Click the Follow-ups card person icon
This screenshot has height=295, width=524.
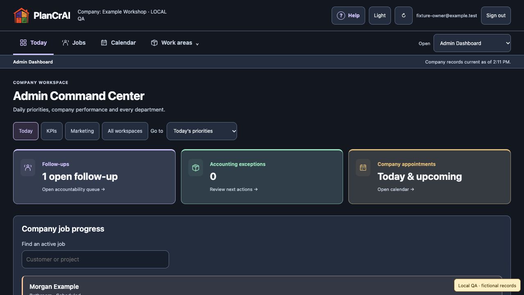tap(28, 168)
